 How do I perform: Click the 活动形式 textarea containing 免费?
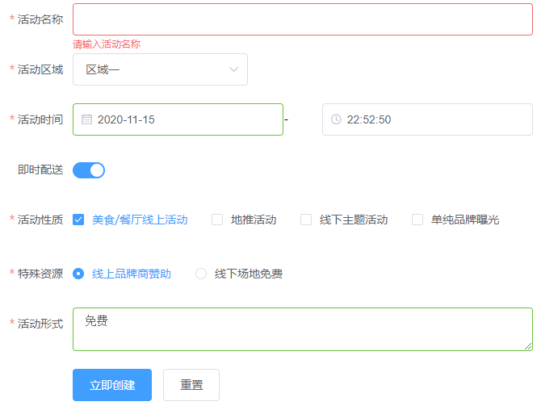click(302, 329)
